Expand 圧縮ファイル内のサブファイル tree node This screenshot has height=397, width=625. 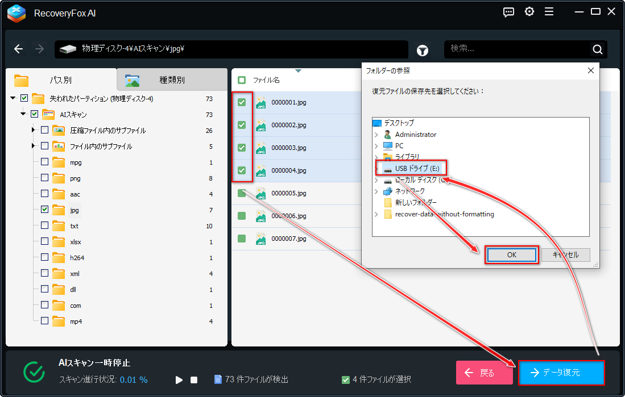33,130
